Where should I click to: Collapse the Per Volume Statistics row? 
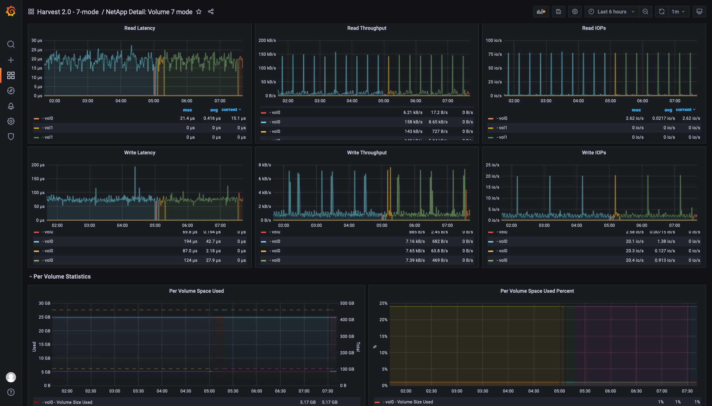point(61,276)
